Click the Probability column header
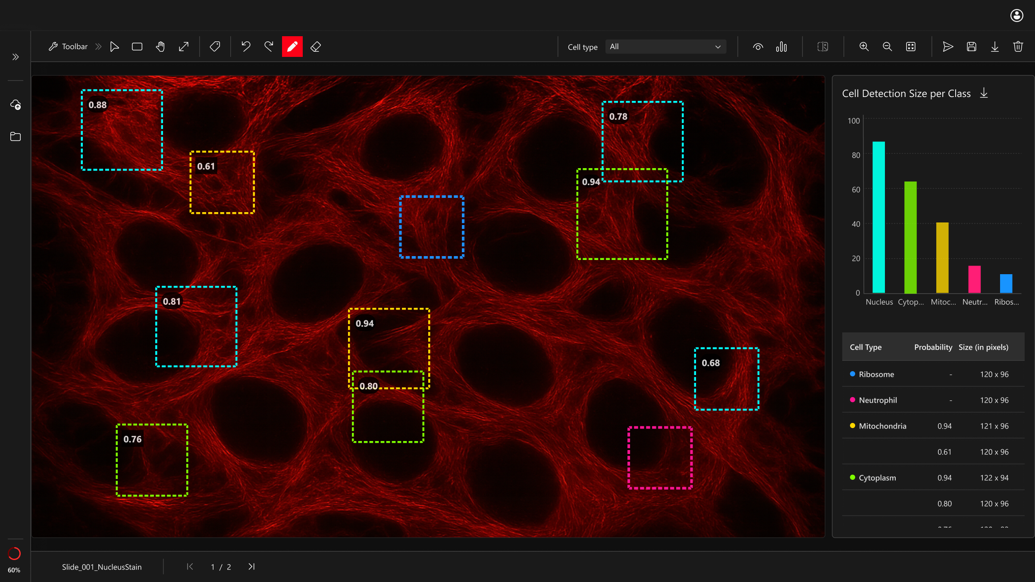 coord(933,347)
